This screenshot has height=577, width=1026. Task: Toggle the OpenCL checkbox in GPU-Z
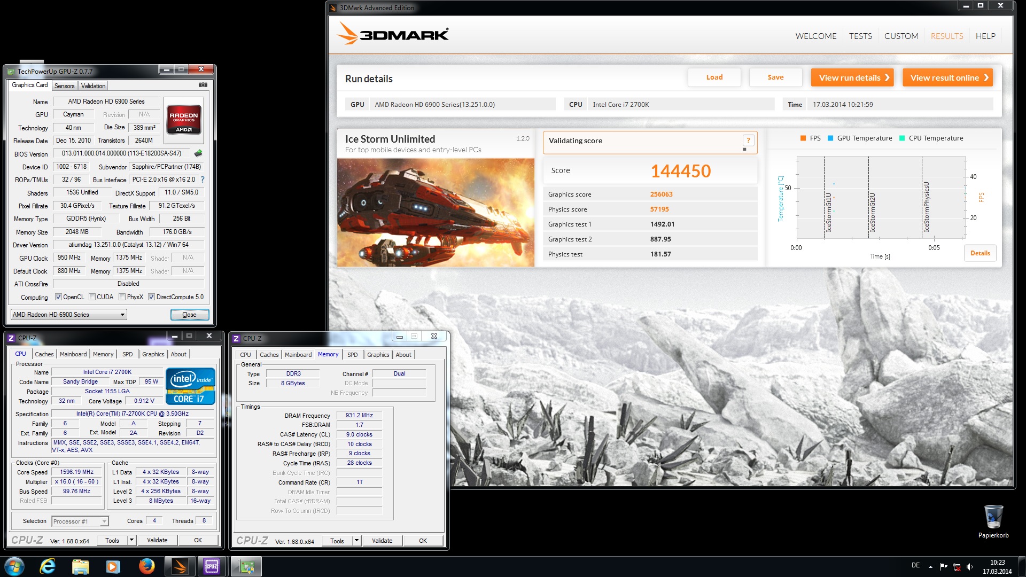click(x=59, y=297)
